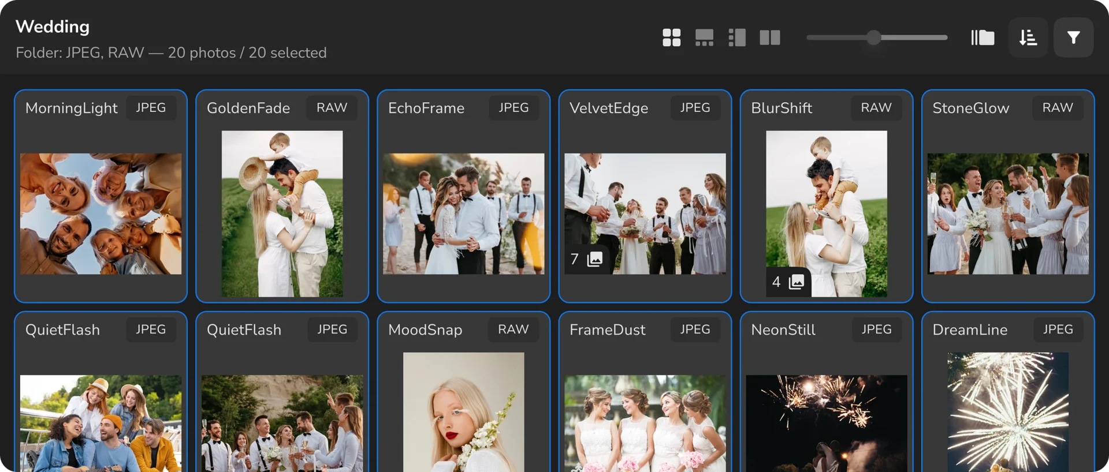Click the MoodSnap title text
This screenshot has height=472, width=1109.
pos(425,330)
